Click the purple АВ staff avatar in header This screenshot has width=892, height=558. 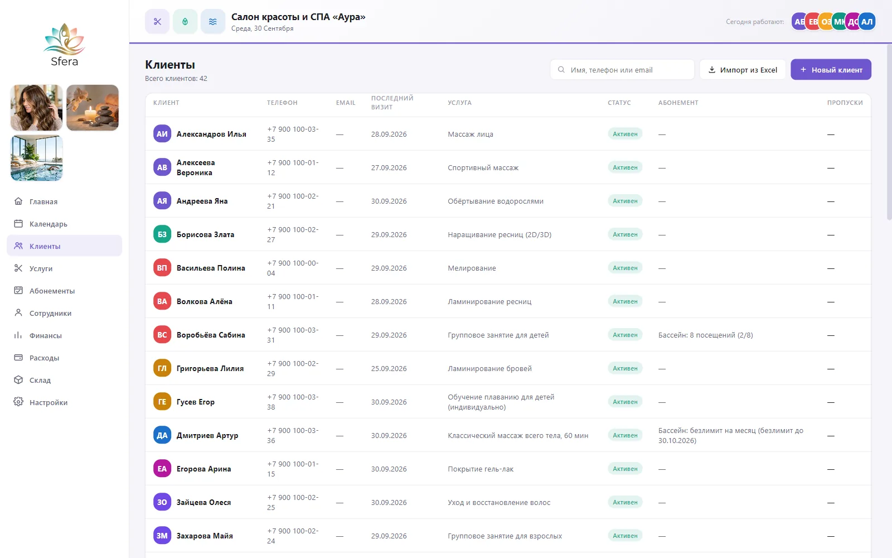[798, 22]
